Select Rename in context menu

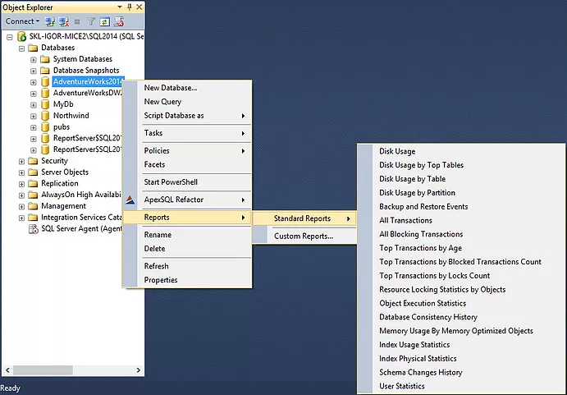click(x=187, y=235)
